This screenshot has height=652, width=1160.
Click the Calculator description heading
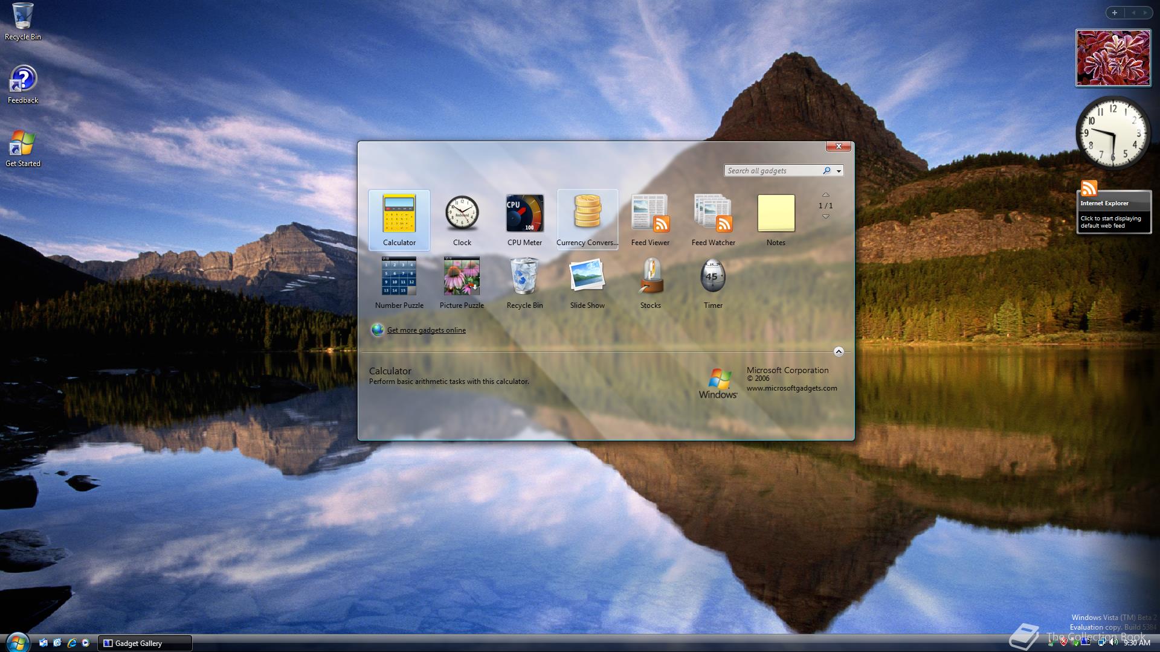[x=390, y=371]
